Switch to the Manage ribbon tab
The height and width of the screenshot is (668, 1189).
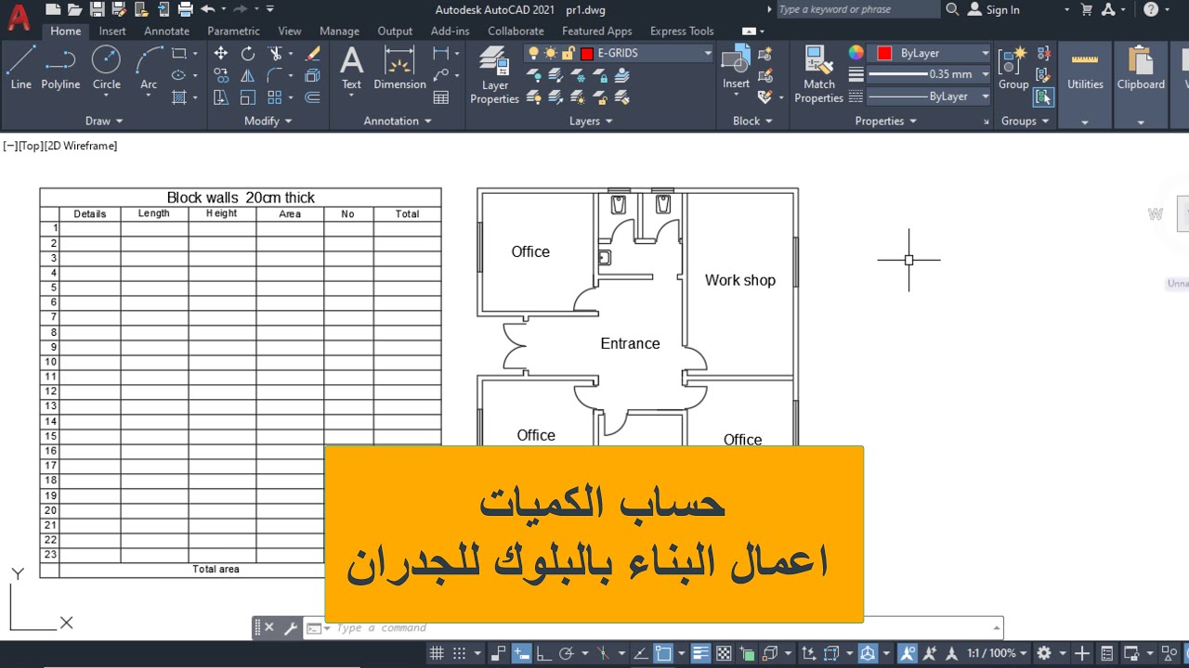tap(339, 31)
